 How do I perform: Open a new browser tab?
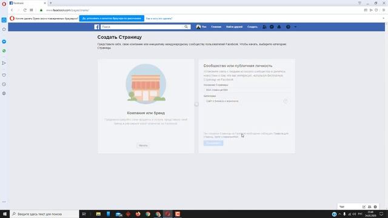tap(51, 3)
